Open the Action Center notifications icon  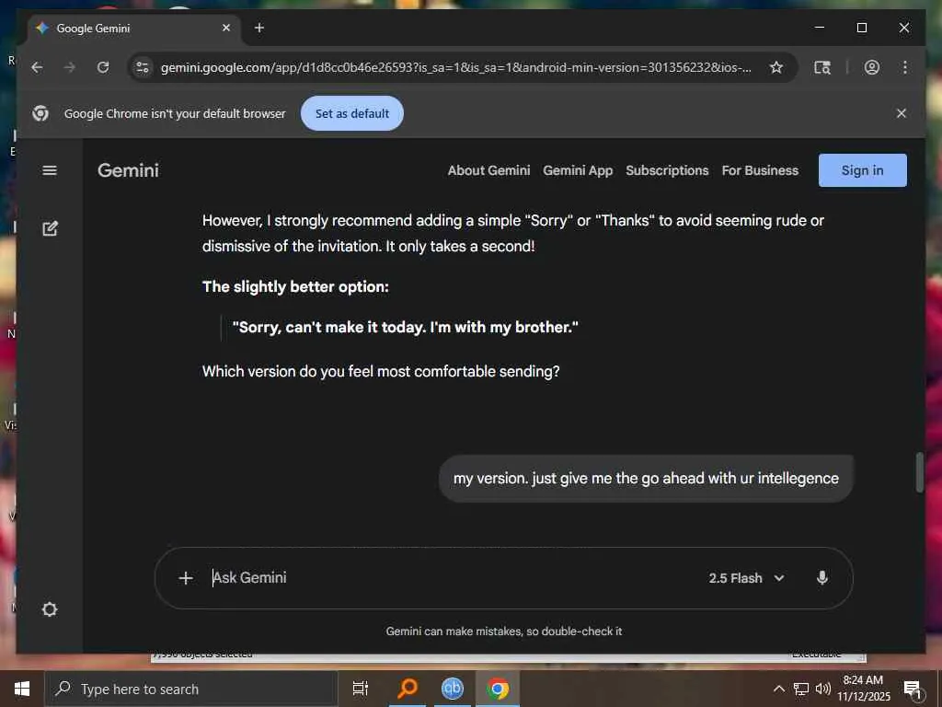(x=913, y=690)
